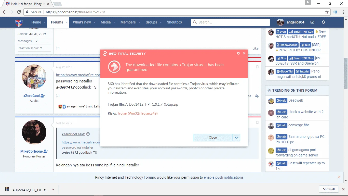Click the ovpn tag in sidebar
348x196 pixels.
click(281, 32)
